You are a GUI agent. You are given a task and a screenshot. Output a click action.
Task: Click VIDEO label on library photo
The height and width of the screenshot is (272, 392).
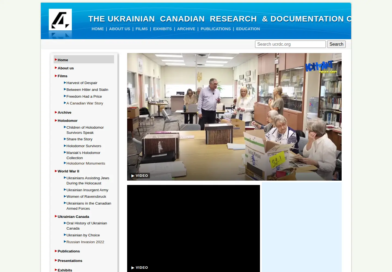[x=140, y=176]
